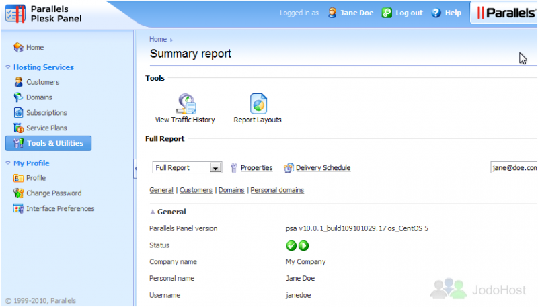Viewport: 538px width, 307px height.
Task: Select Tools & Utilities menu item
Action: (48, 143)
